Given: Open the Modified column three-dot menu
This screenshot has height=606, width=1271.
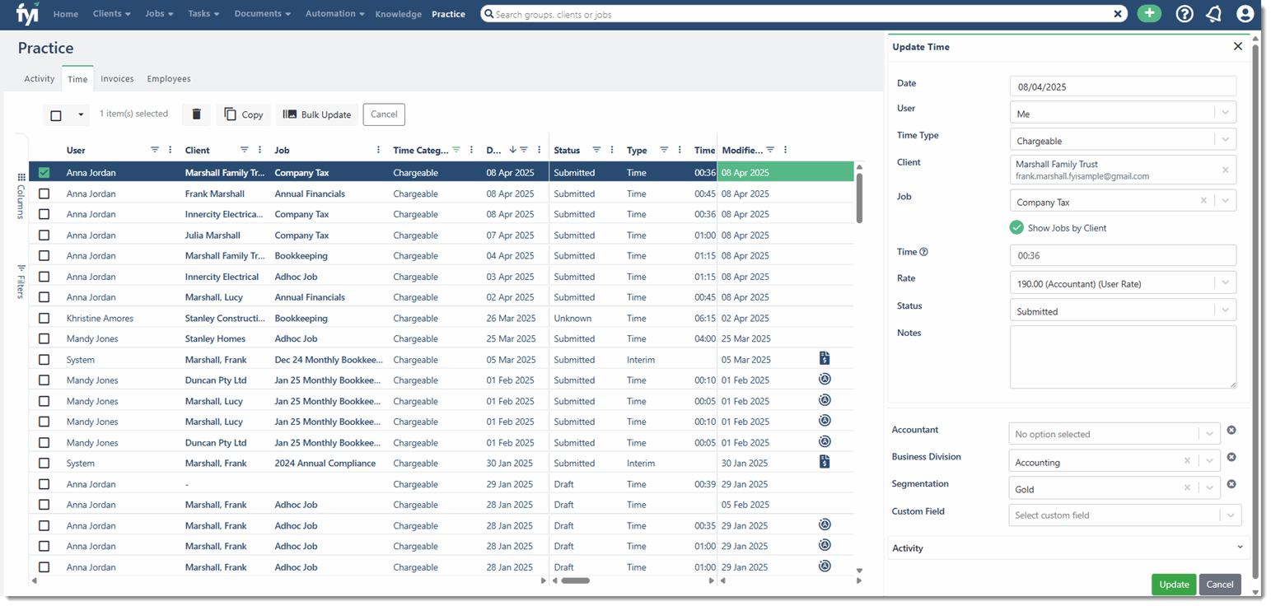Looking at the screenshot, I should [x=785, y=150].
